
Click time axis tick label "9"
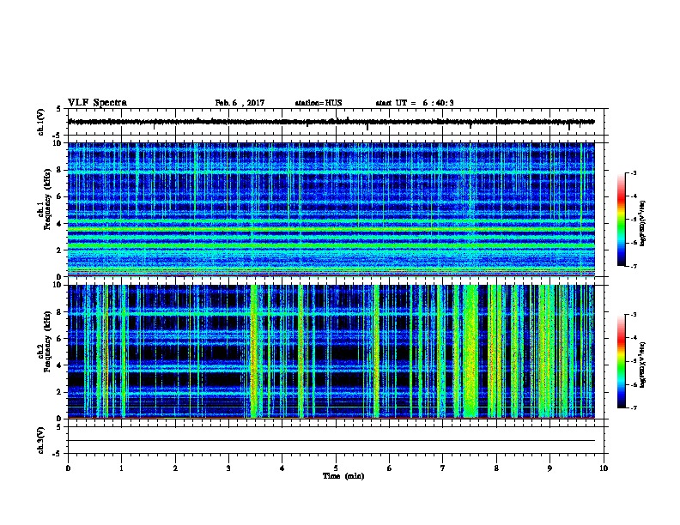point(549,468)
